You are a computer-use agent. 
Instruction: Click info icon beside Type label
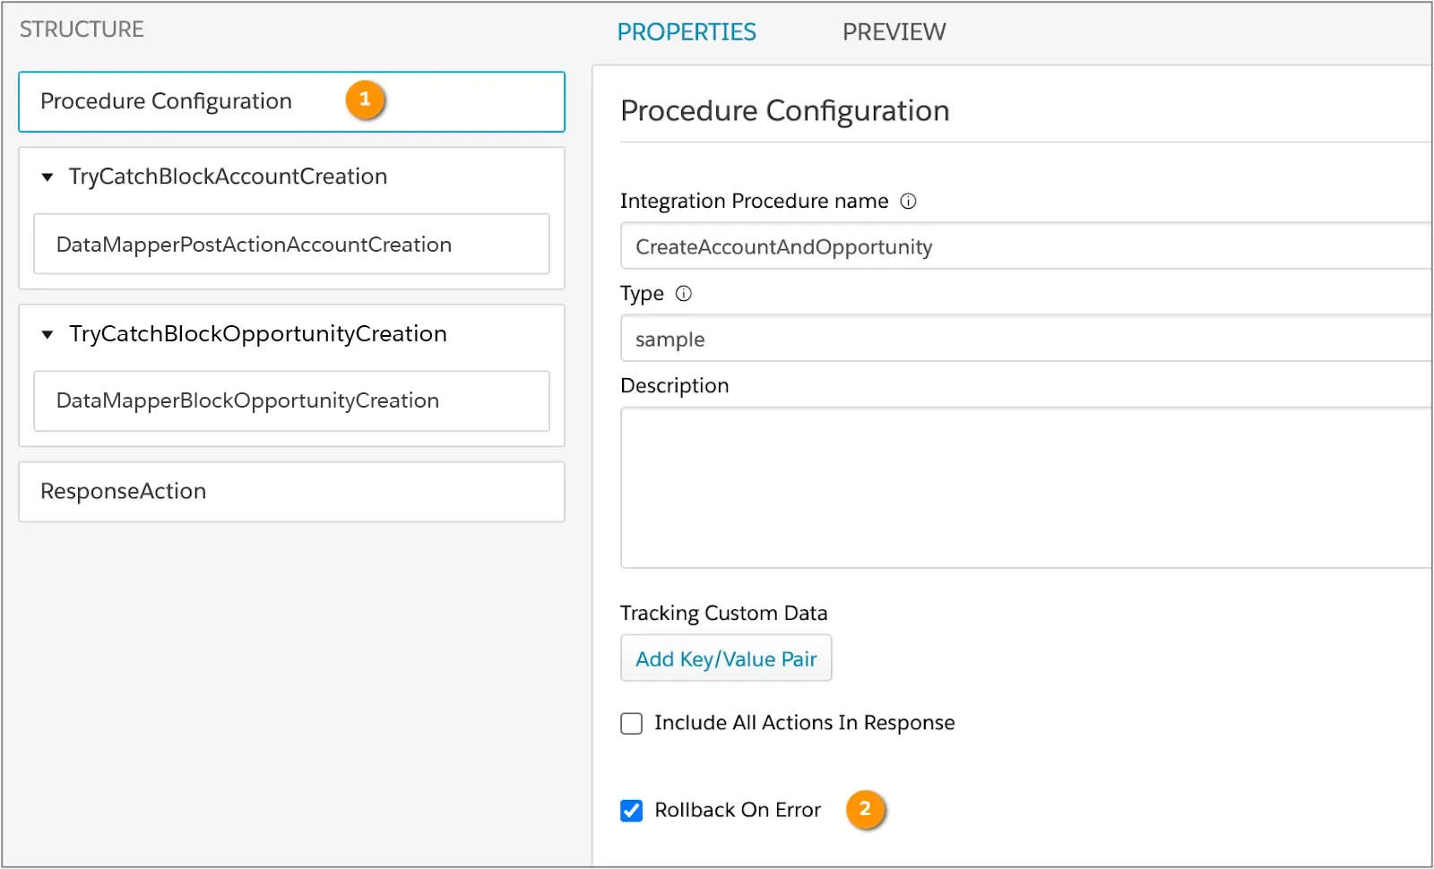pos(683,293)
